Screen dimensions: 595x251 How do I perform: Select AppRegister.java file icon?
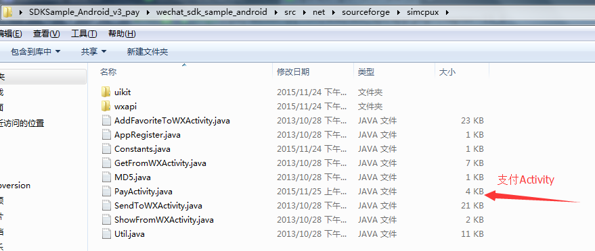tap(106, 134)
